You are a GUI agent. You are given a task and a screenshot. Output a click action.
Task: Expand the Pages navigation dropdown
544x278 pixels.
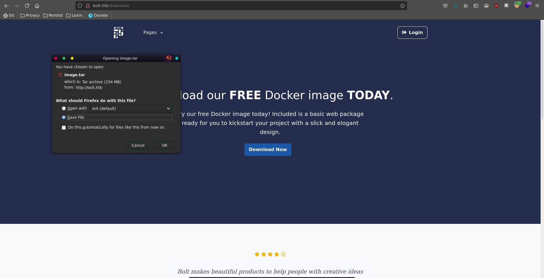(153, 33)
